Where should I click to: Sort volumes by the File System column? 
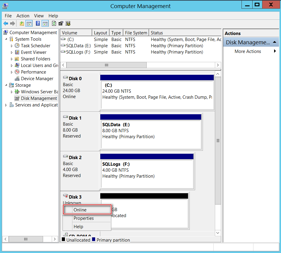click(136, 33)
